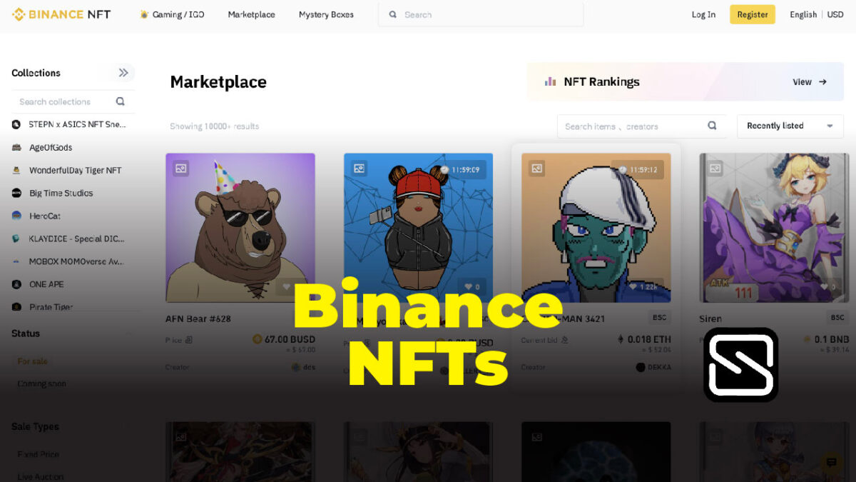Collapse the Collections sidebar with double-arrow icon
The width and height of the screenshot is (856, 482).
pos(123,73)
